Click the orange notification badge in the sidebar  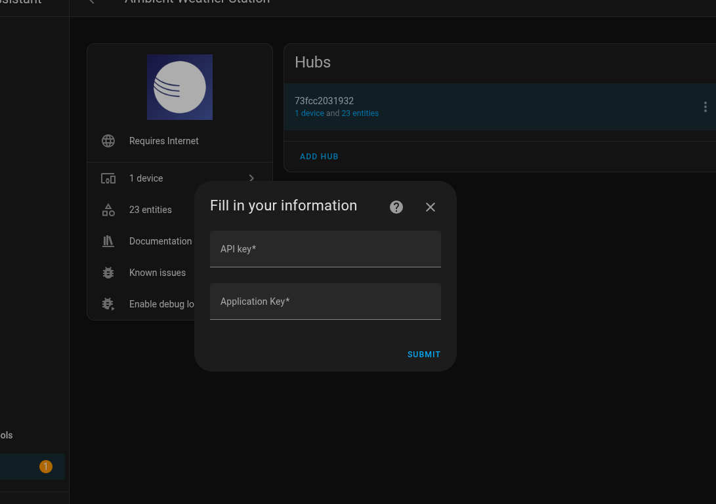tap(46, 467)
